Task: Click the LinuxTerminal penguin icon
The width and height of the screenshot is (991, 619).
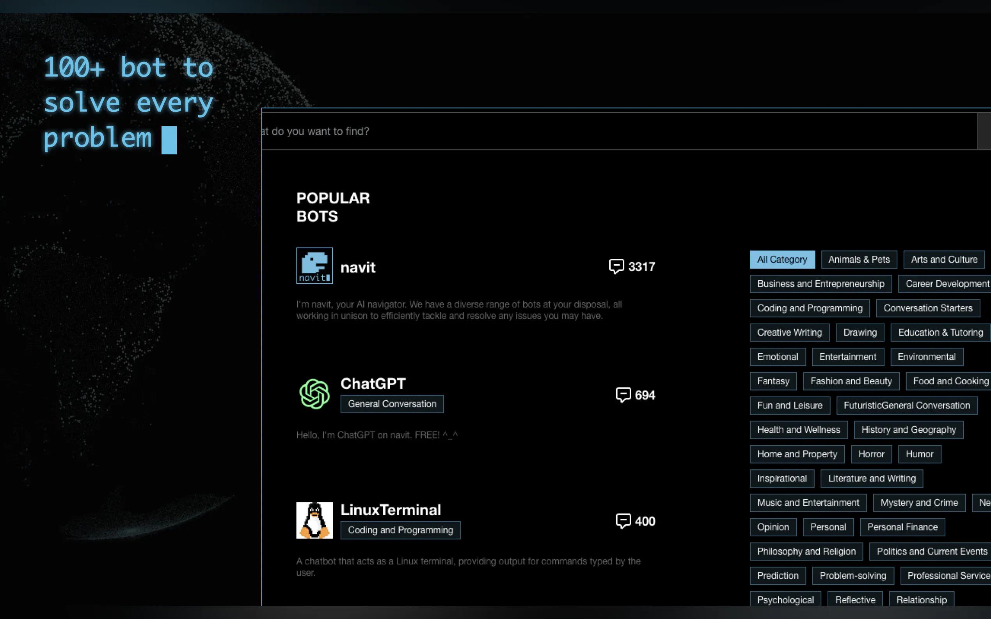Action: tap(314, 520)
